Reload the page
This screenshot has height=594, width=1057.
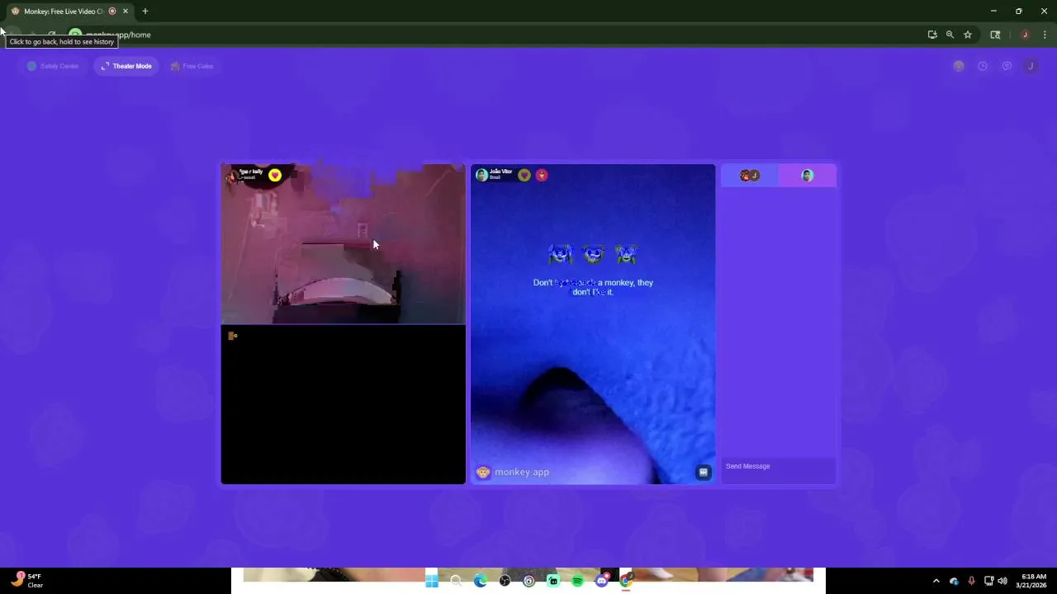[51, 35]
